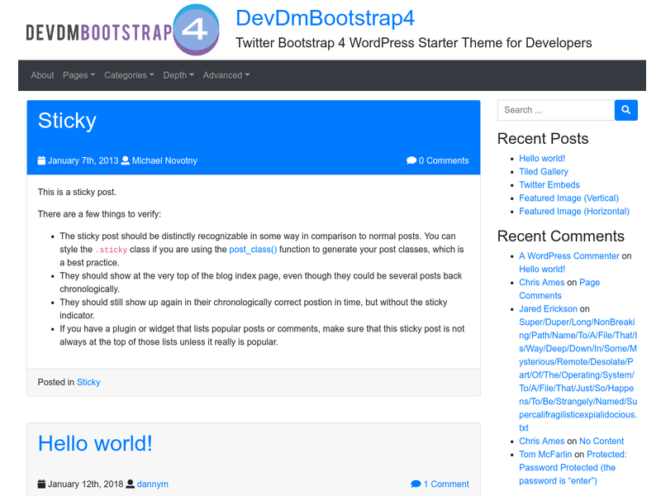
Task: Visit the No Content comment link
Action: click(x=602, y=441)
